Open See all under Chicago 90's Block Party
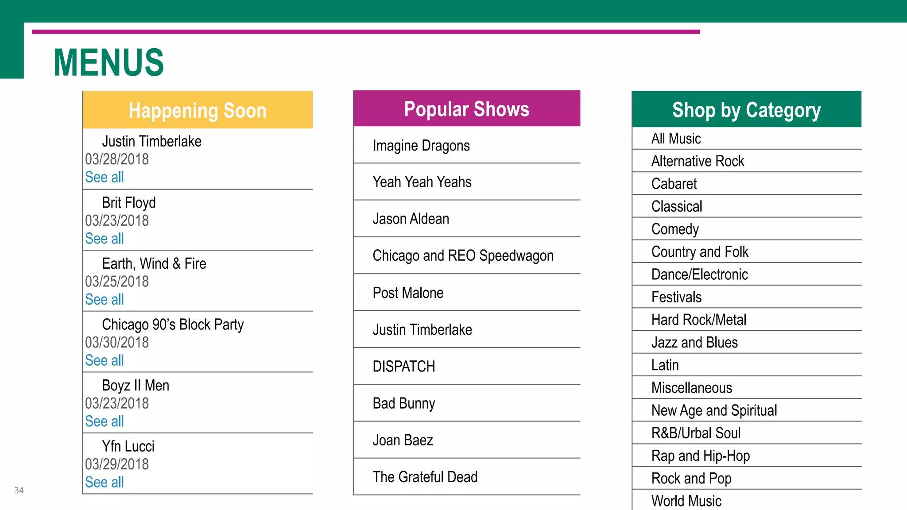The height and width of the screenshot is (510, 907). tap(105, 360)
